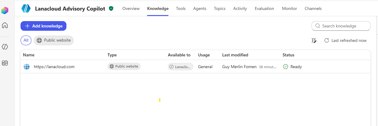378x126 pixels.
Task: Open the Agents tab
Action: point(200,8)
